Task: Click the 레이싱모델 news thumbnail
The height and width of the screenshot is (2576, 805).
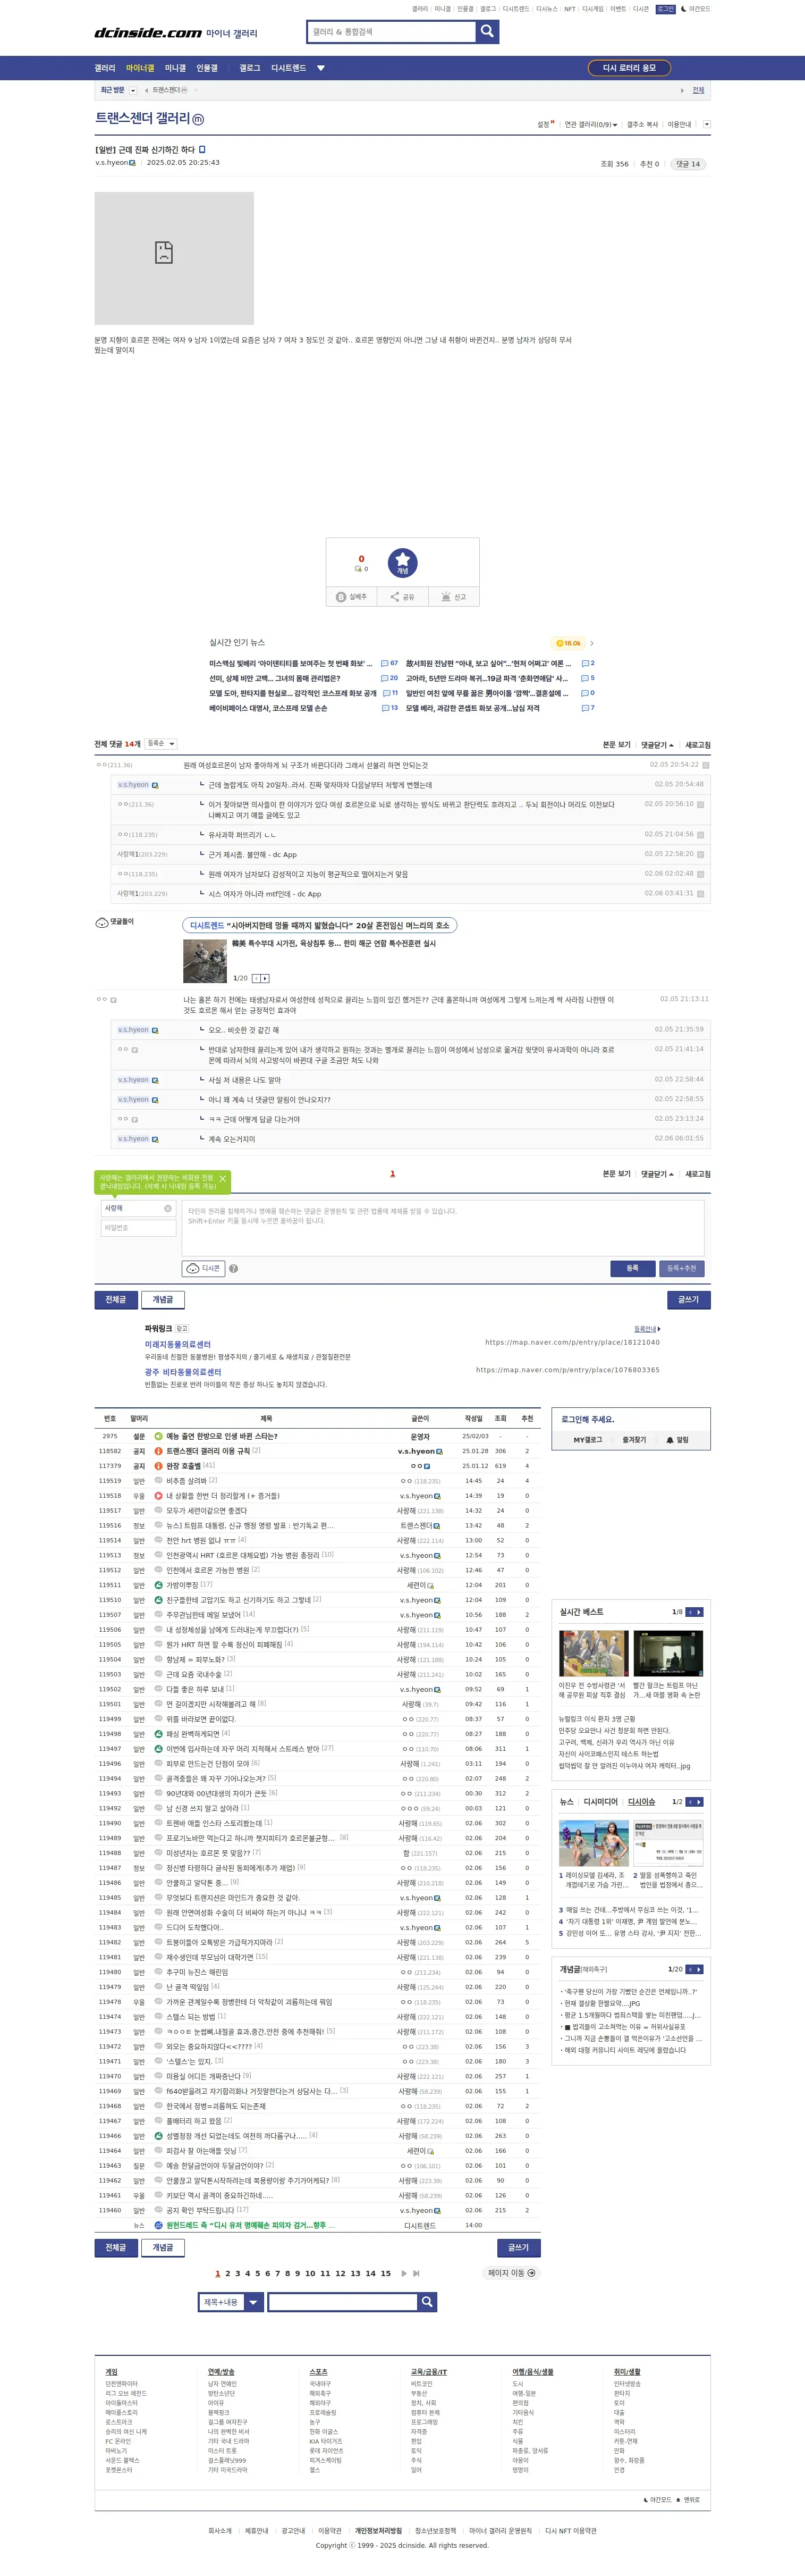Action: pos(593,1843)
